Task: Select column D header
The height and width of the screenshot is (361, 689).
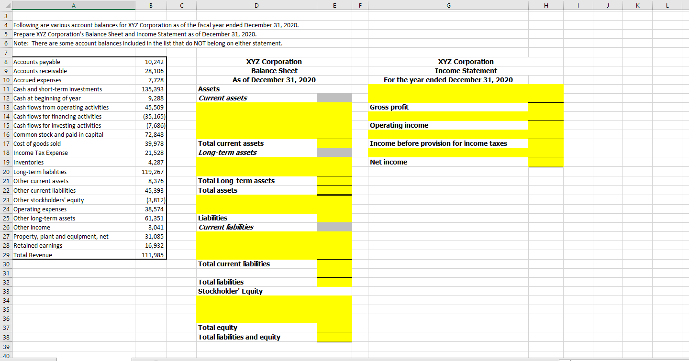Action: (256, 5)
